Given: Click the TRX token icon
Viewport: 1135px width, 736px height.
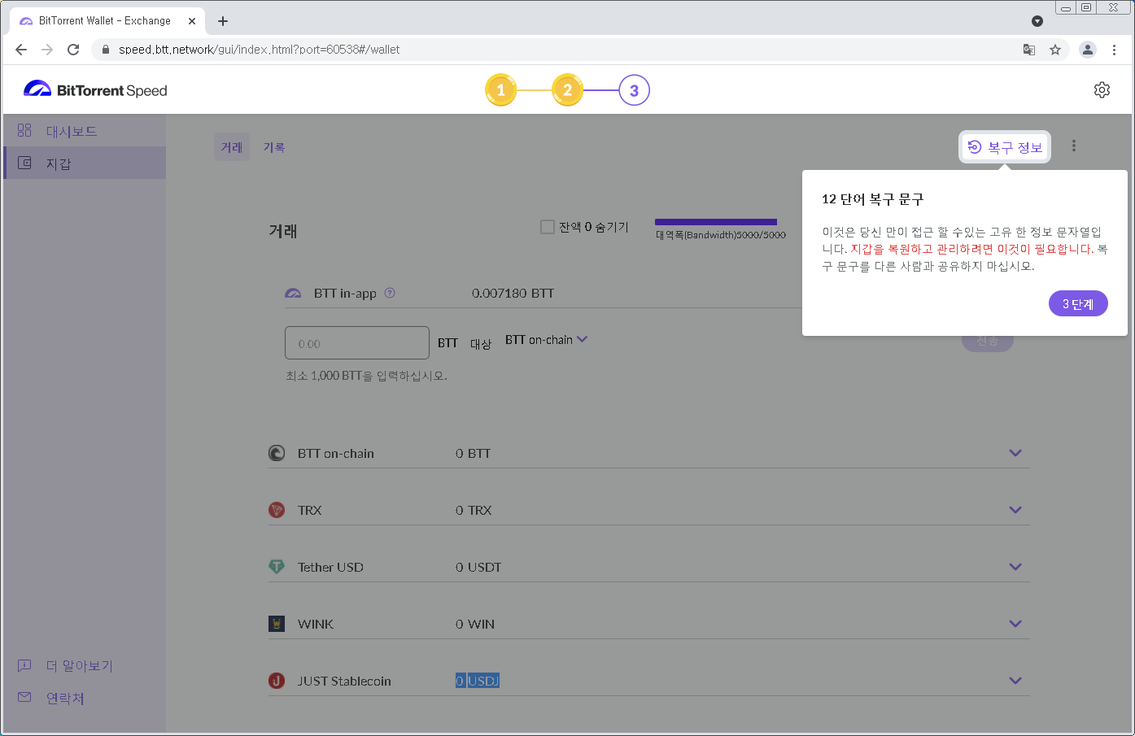Looking at the screenshot, I should (x=277, y=510).
